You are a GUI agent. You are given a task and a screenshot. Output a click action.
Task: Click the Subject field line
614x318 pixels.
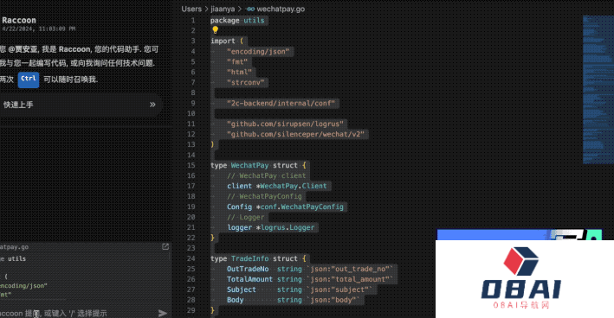(x=300, y=289)
